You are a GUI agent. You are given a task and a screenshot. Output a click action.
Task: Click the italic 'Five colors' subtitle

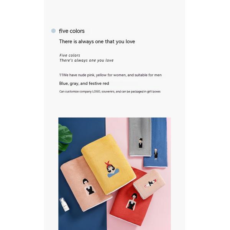pyautogui.click(x=70, y=55)
